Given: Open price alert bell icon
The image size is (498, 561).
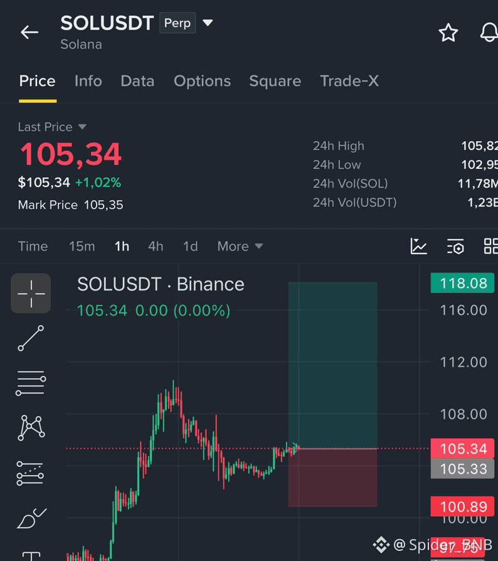Looking at the screenshot, I should pos(489,32).
